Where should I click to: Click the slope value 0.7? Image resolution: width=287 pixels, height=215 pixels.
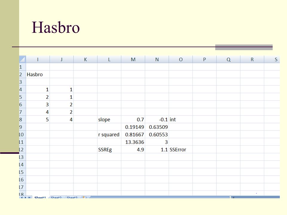click(x=133, y=119)
